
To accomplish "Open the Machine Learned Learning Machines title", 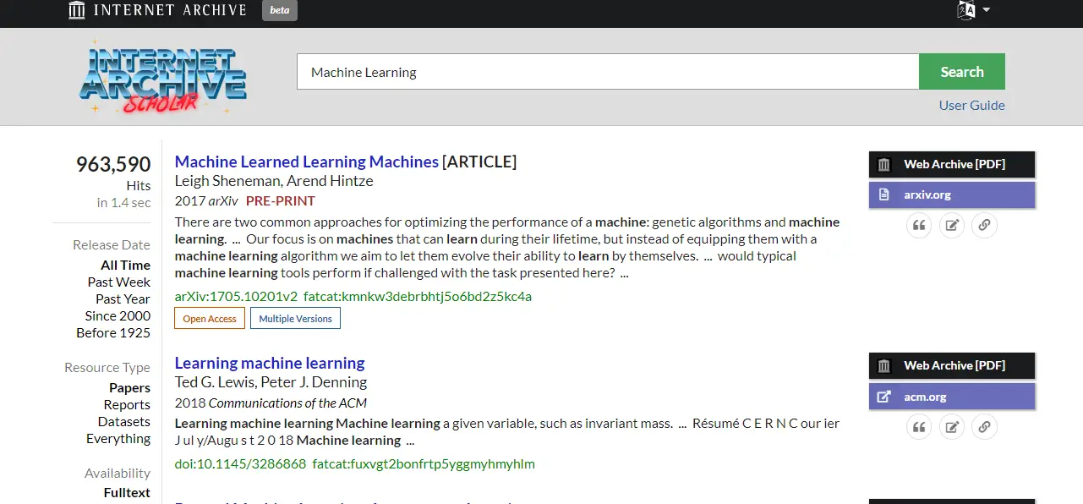I will (x=307, y=162).
